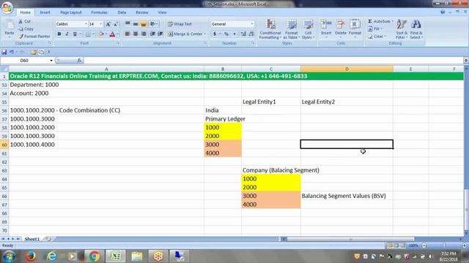Center text horizontally

[136, 34]
